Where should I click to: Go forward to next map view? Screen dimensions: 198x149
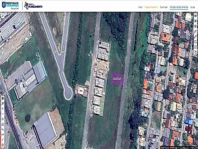tap(2, 134)
